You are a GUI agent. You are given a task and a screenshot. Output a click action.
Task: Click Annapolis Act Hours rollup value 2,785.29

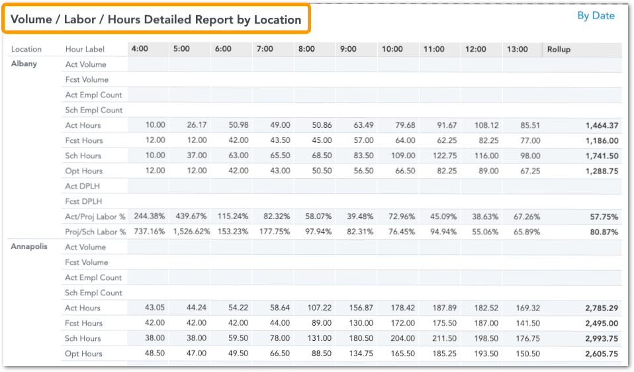pos(601,308)
